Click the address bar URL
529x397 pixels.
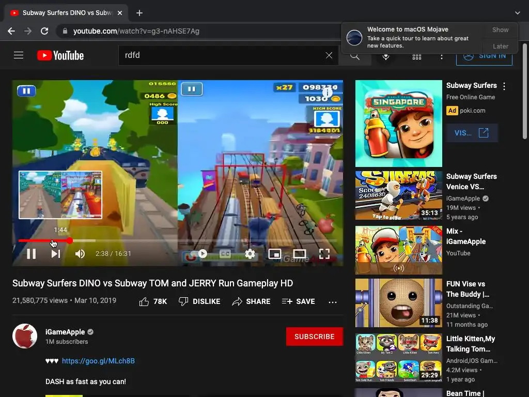coord(136,31)
